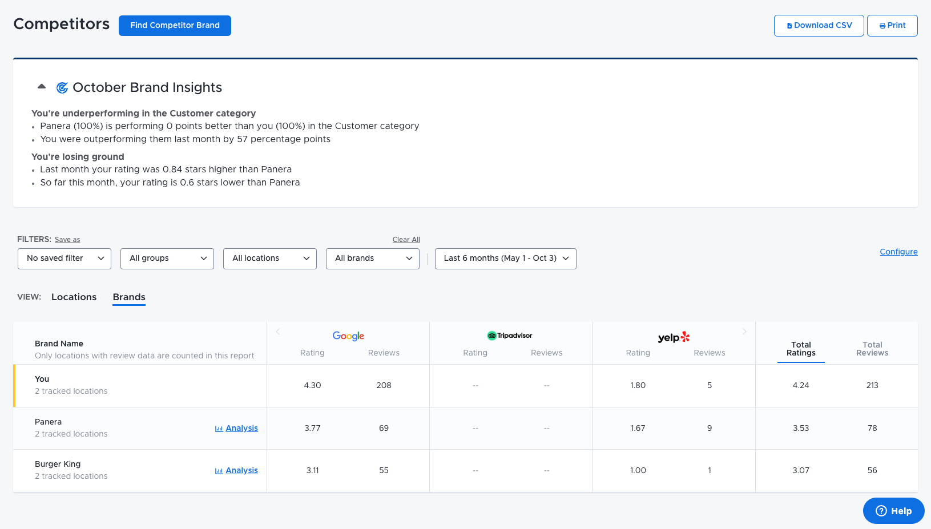The height and width of the screenshot is (529, 931).
Task: Clear all filters
Action: pyautogui.click(x=406, y=240)
